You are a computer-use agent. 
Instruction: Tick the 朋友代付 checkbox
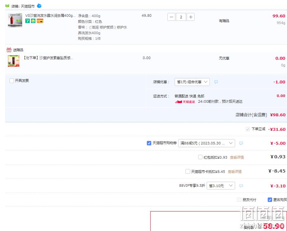(x=239, y=200)
